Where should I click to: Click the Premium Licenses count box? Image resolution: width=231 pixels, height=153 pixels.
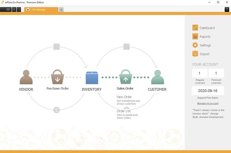216,73
